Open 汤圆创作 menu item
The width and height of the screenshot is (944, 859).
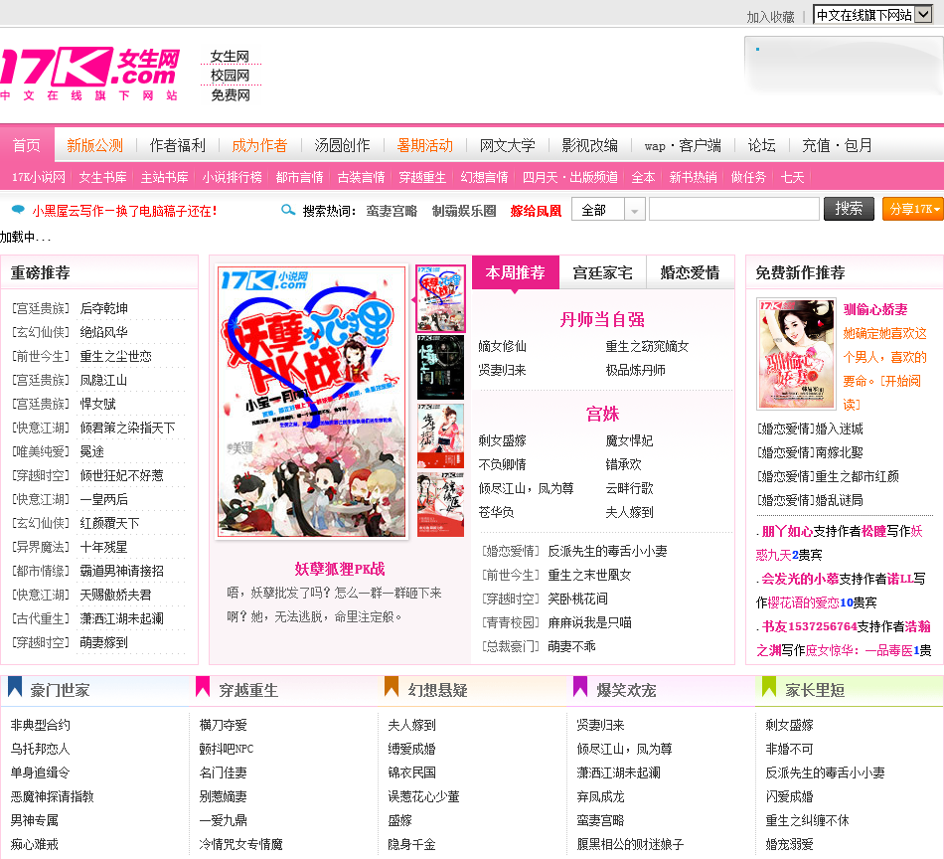click(x=342, y=145)
